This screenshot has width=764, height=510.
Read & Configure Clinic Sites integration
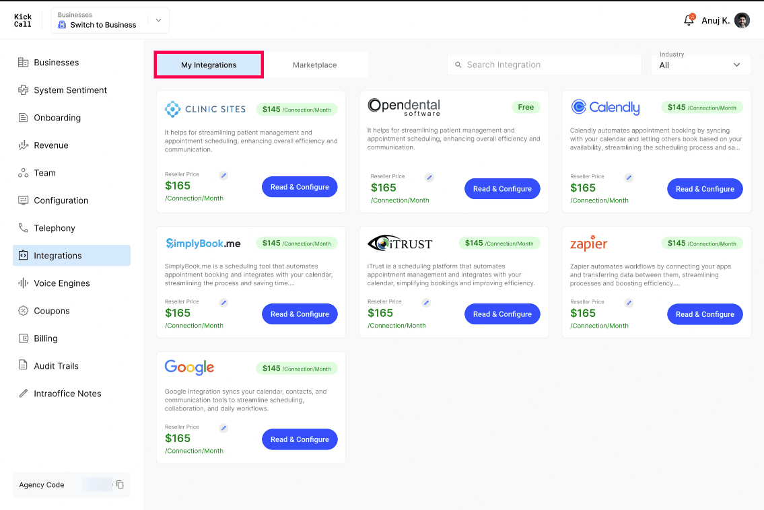pos(300,187)
